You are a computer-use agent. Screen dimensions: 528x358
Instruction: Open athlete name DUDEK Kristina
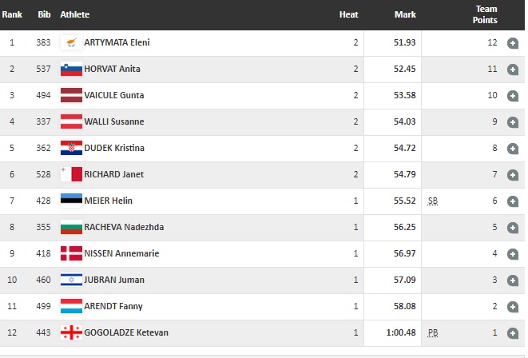click(x=115, y=149)
